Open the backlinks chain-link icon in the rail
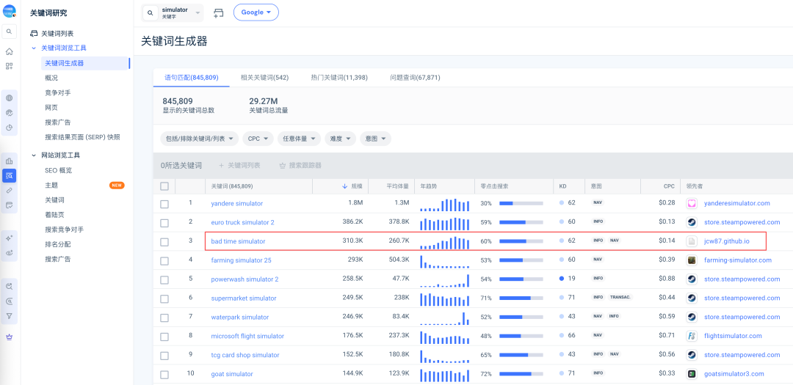Viewport: 793px width, 385px height. point(9,191)
